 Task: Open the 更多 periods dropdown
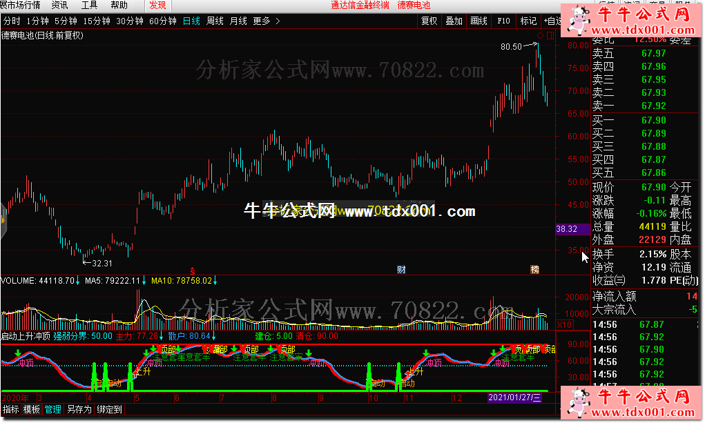[262, 21]
